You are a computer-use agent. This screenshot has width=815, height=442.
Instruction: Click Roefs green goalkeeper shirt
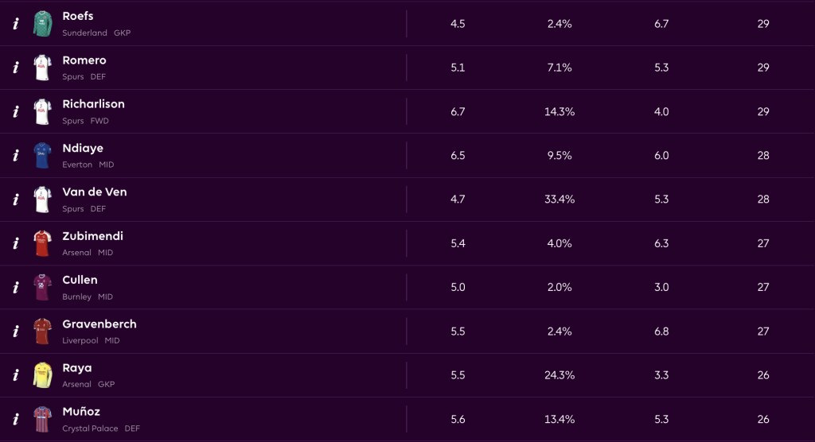point(42,24)
